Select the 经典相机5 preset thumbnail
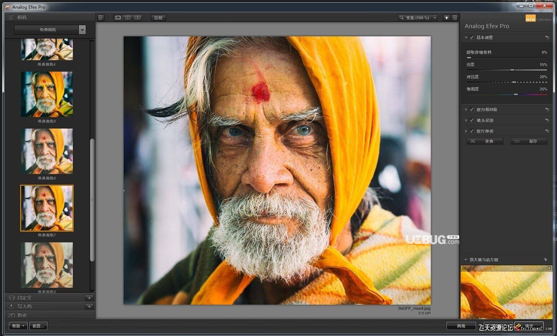The height and width of the screenshot is (336, 557). click(47, 94)
